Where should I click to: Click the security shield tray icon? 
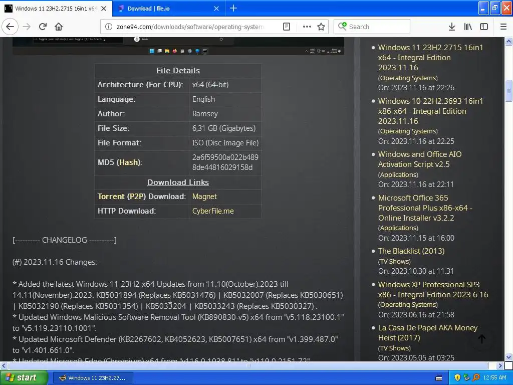457,378
